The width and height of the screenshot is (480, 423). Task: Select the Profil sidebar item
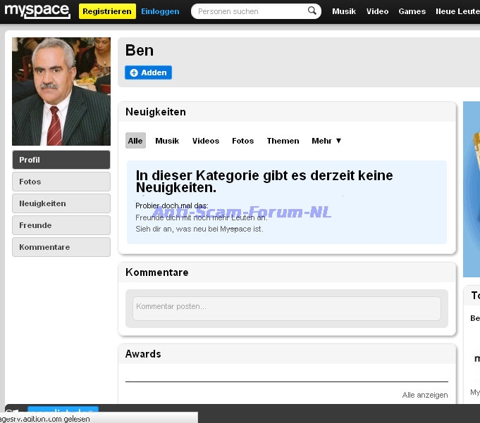point(61,160)
